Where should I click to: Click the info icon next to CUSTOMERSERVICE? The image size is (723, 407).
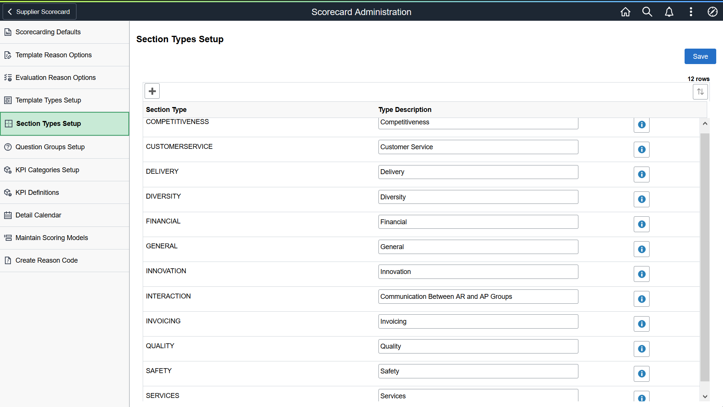pos(642,149)
